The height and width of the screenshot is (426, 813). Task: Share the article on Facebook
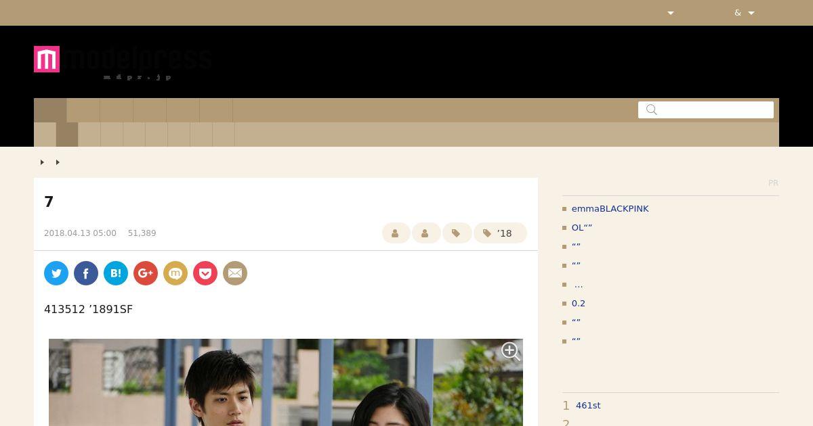(86, 273)
